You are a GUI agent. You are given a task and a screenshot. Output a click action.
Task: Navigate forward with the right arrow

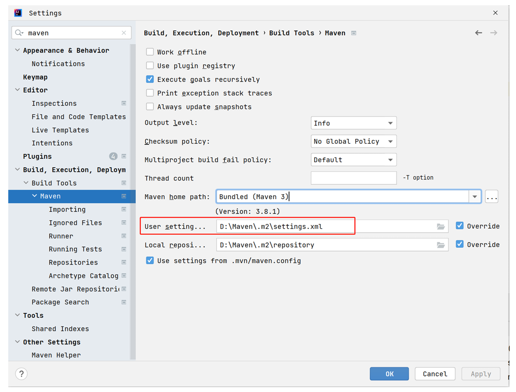(494, 33)
